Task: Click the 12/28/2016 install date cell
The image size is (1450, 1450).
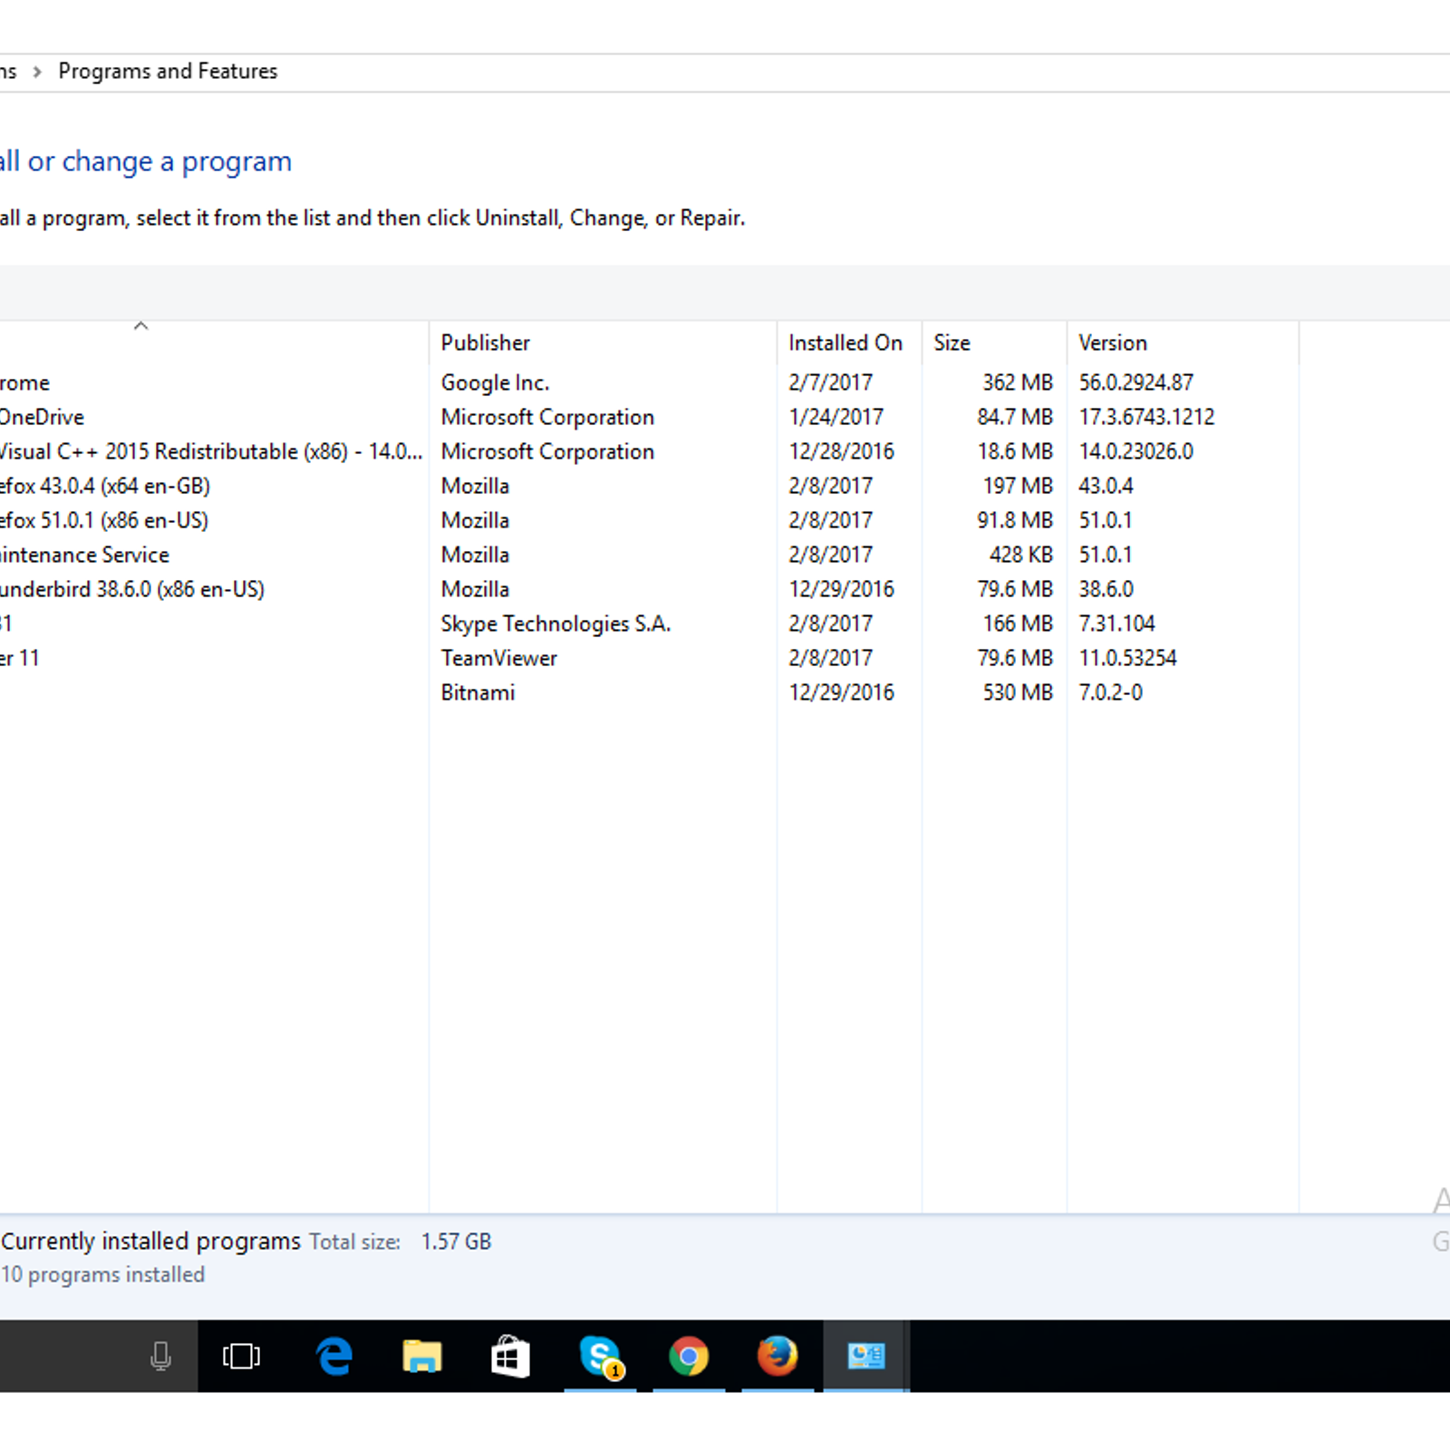Action: point(841,451)
